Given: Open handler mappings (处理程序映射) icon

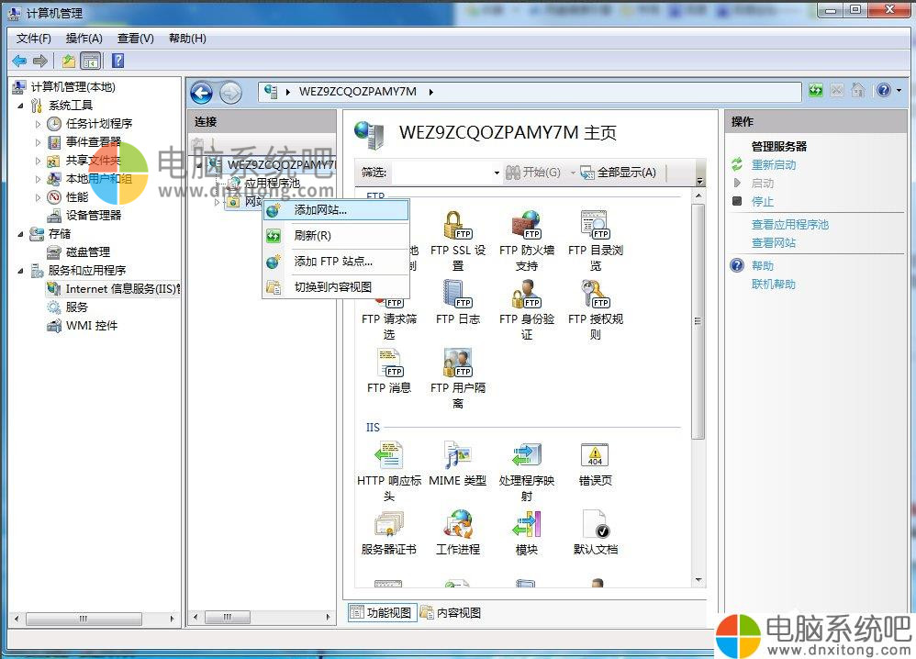Looking at the screenshot, I should click(526, 455).
